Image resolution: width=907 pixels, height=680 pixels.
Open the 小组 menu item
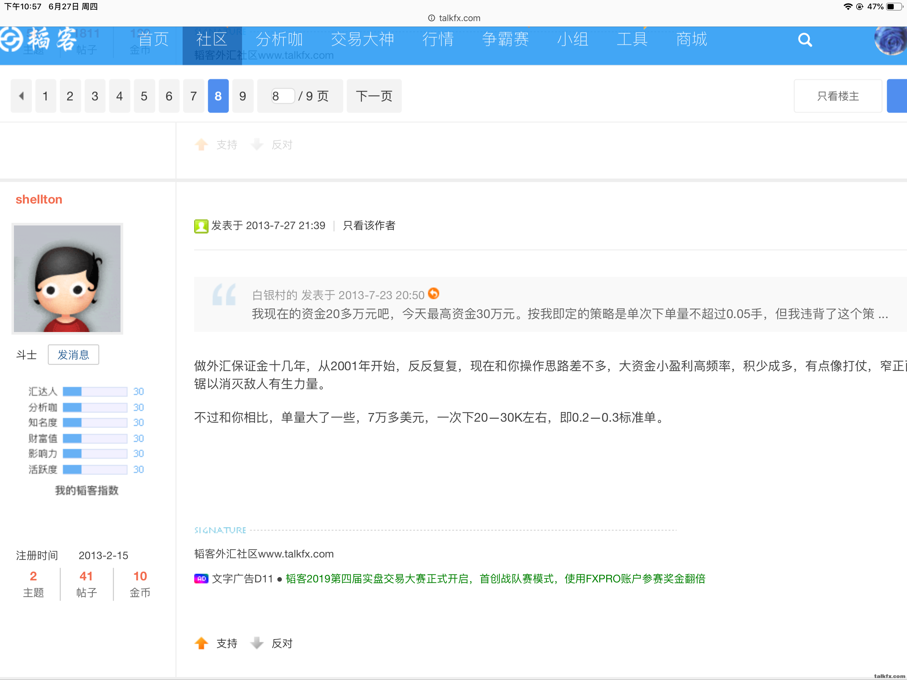point(573,40)
